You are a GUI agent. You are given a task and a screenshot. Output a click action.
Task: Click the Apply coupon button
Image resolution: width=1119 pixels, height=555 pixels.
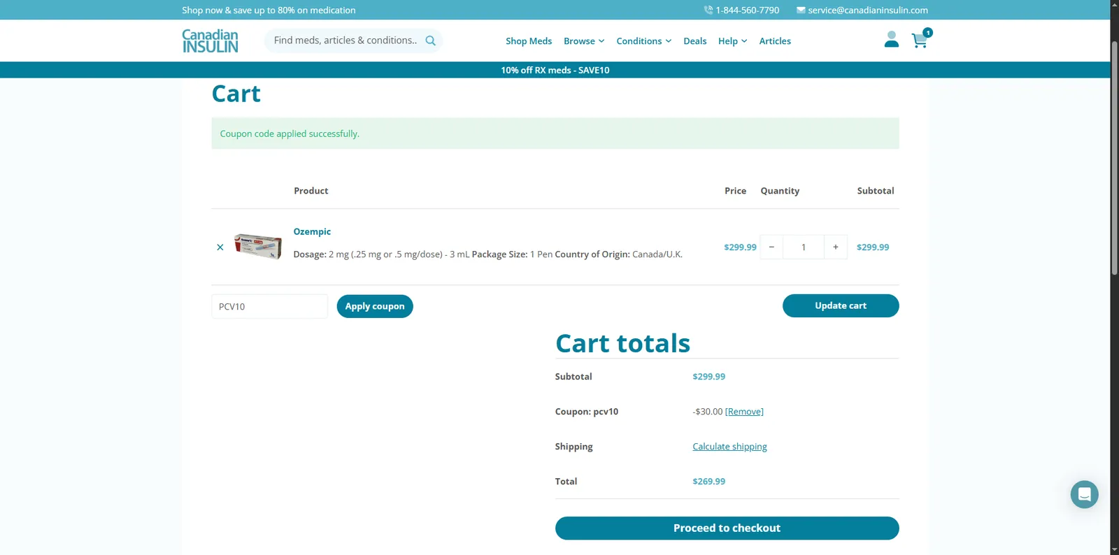point(375,306)
